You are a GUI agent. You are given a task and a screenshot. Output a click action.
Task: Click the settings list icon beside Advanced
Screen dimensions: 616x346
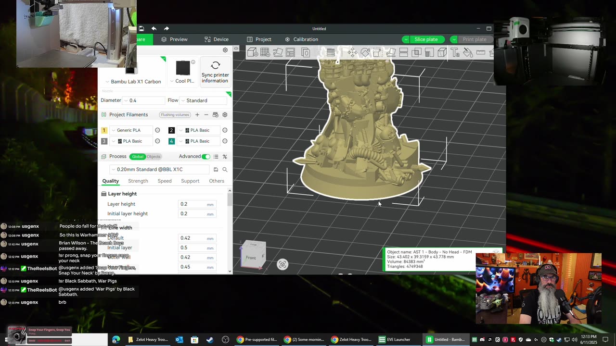click(x=216, y=157)
